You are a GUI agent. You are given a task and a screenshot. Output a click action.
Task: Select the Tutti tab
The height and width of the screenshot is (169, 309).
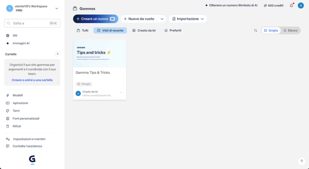(82, 31)
